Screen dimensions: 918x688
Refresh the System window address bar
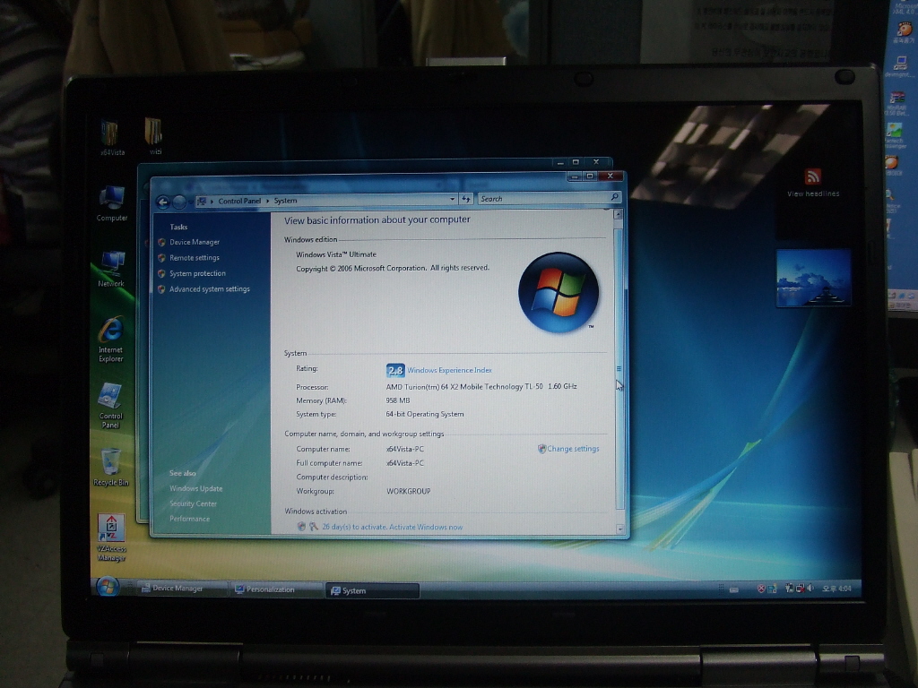pos(466,200)
